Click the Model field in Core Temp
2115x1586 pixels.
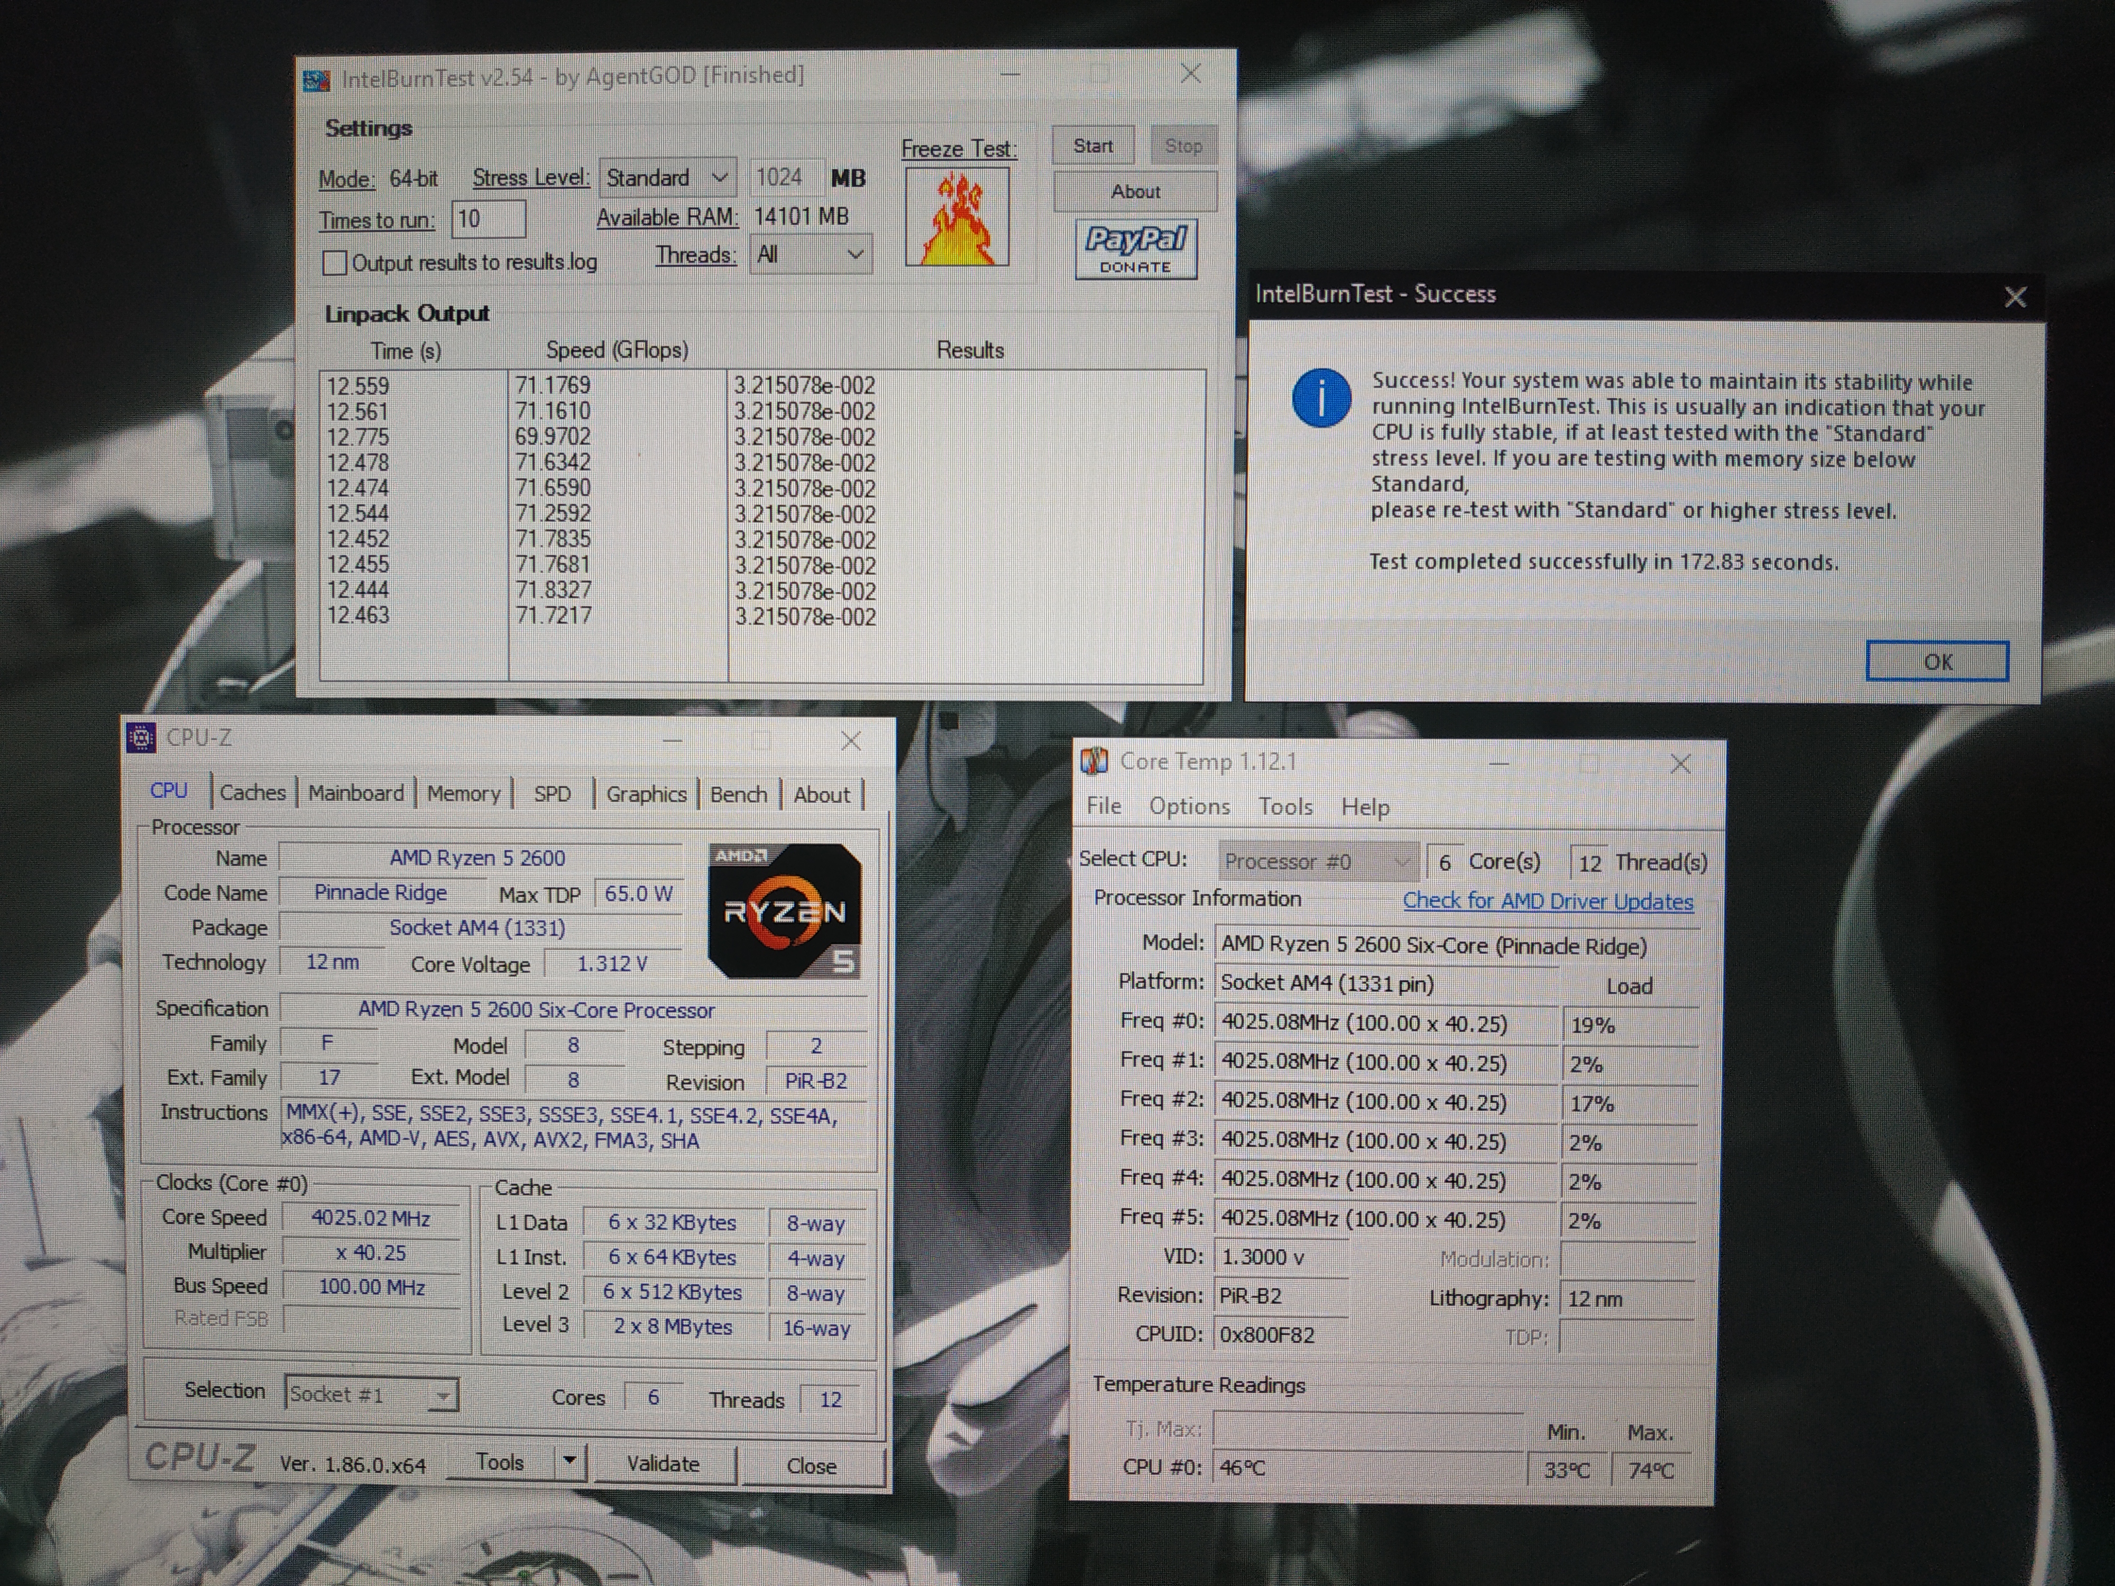click(x=1456, y=945)
